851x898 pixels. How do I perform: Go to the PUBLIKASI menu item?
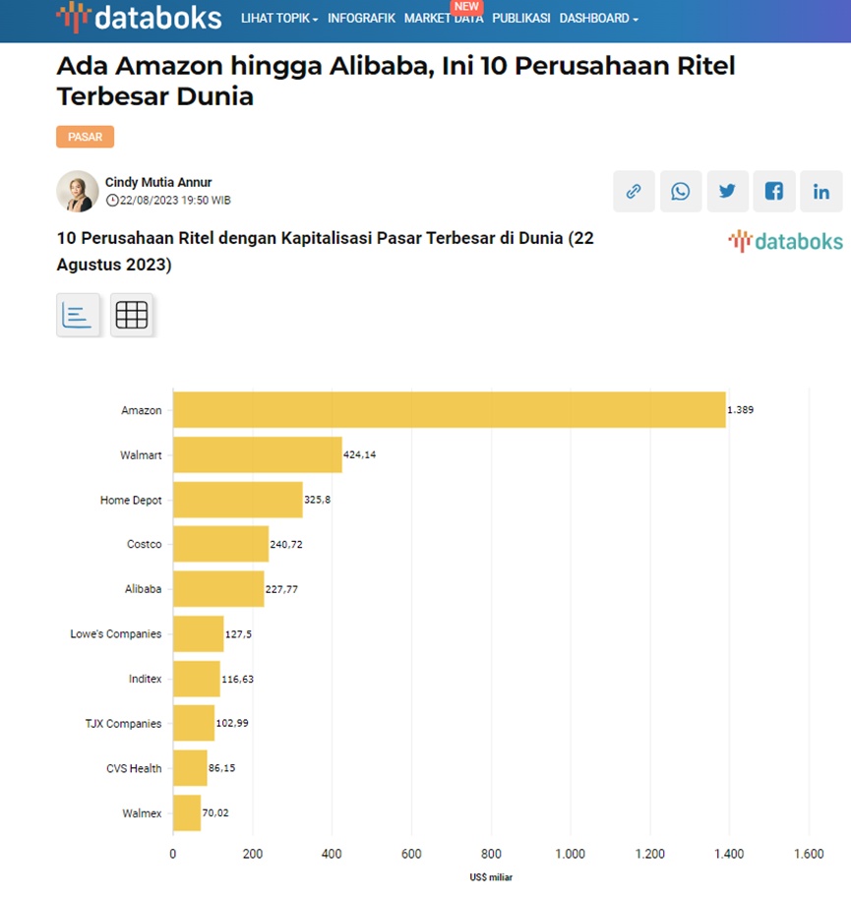(521, 19)
